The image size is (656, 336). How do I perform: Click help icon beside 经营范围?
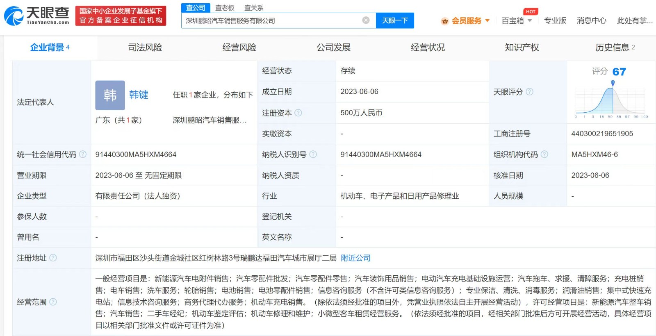(53, 302)
